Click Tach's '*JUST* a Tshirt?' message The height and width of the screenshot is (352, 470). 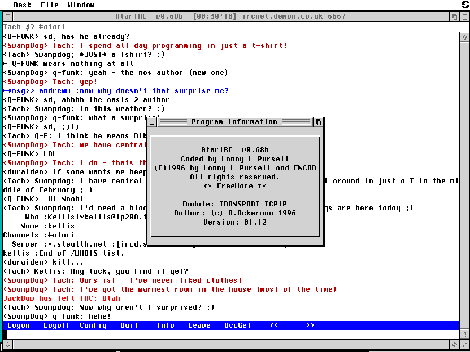point(84,55)
